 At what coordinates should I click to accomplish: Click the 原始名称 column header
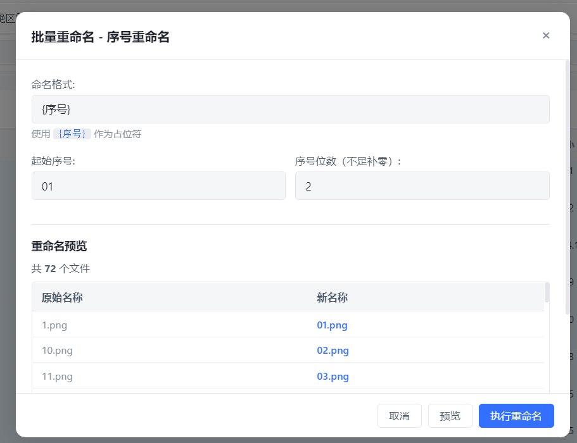pyautogui.click(x=62, y=297)
